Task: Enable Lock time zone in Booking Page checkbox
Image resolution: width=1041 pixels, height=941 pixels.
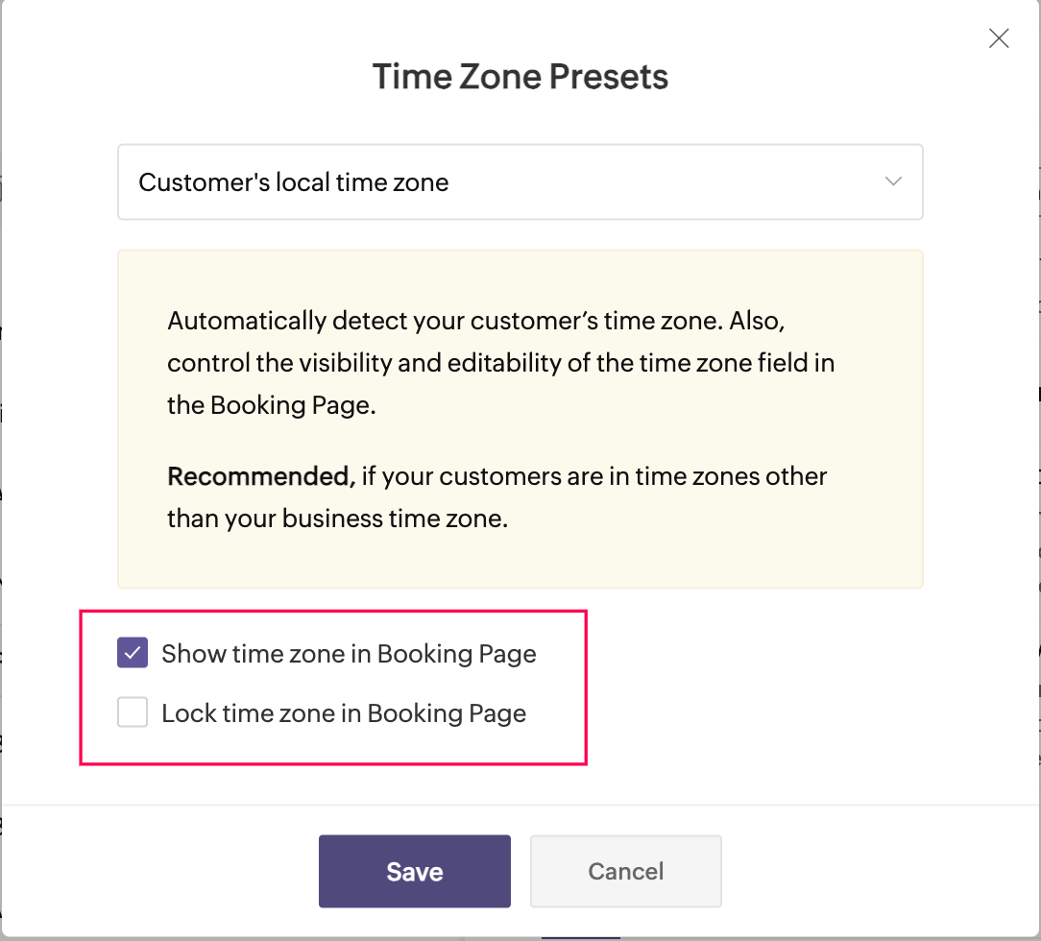Action: [x=133, y=713]
